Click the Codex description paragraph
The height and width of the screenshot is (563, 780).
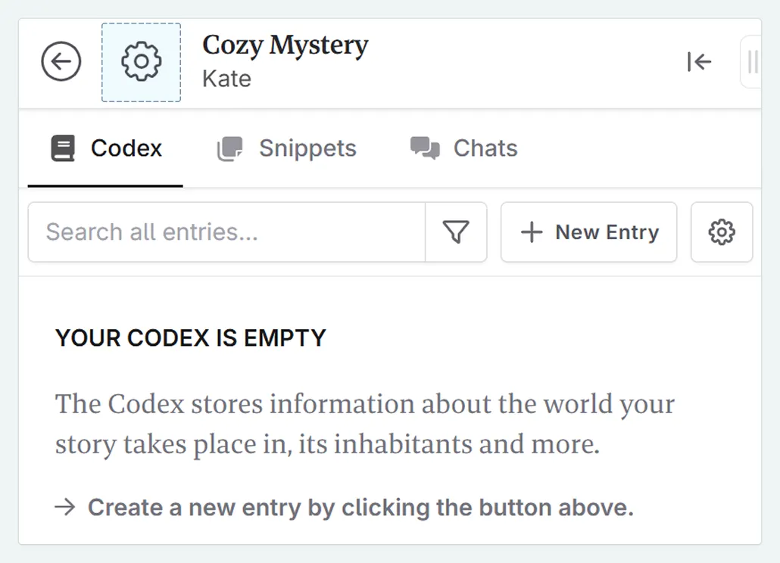(364, 424)
